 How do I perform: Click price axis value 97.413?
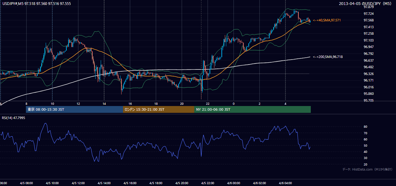coord(368,27)
